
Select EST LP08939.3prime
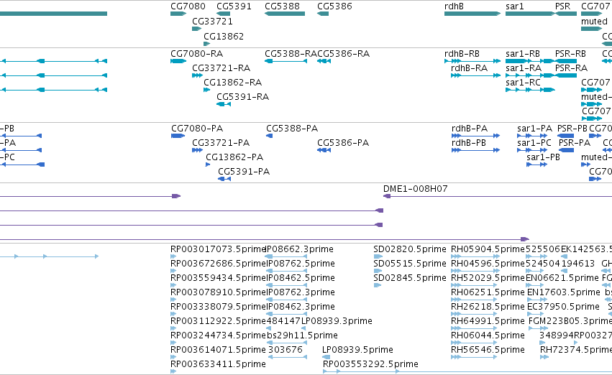[337, 321]
